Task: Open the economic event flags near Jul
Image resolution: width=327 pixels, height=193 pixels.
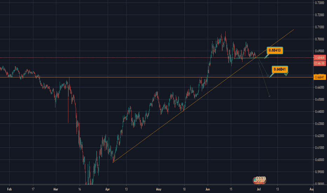Action: coord(259,180)
